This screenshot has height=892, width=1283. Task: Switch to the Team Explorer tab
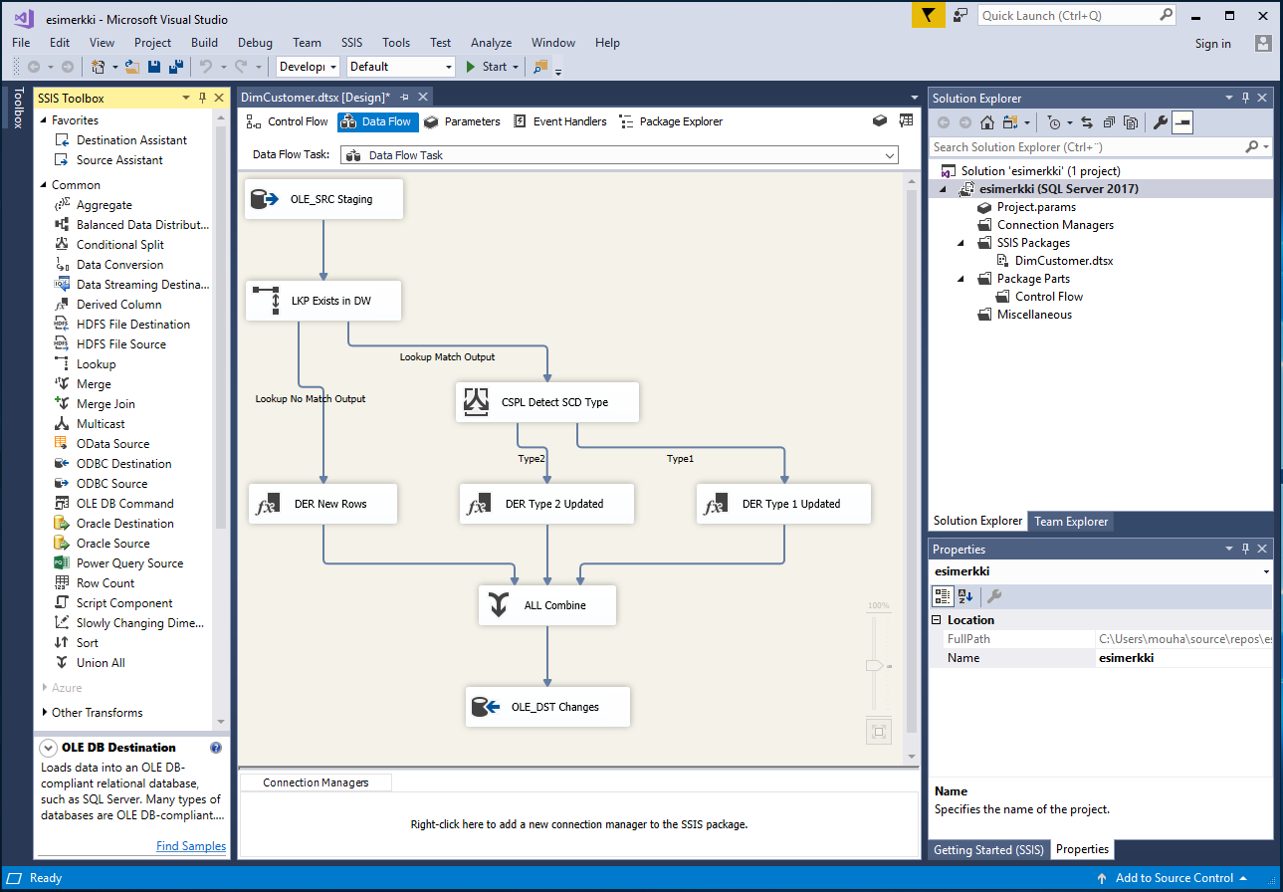tap(1071, 521)
